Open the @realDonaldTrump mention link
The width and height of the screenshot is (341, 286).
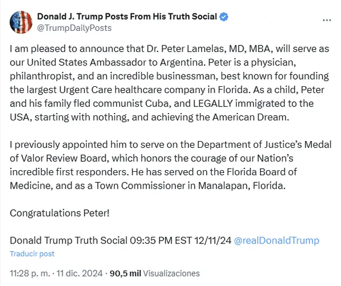tap(276, 241)
